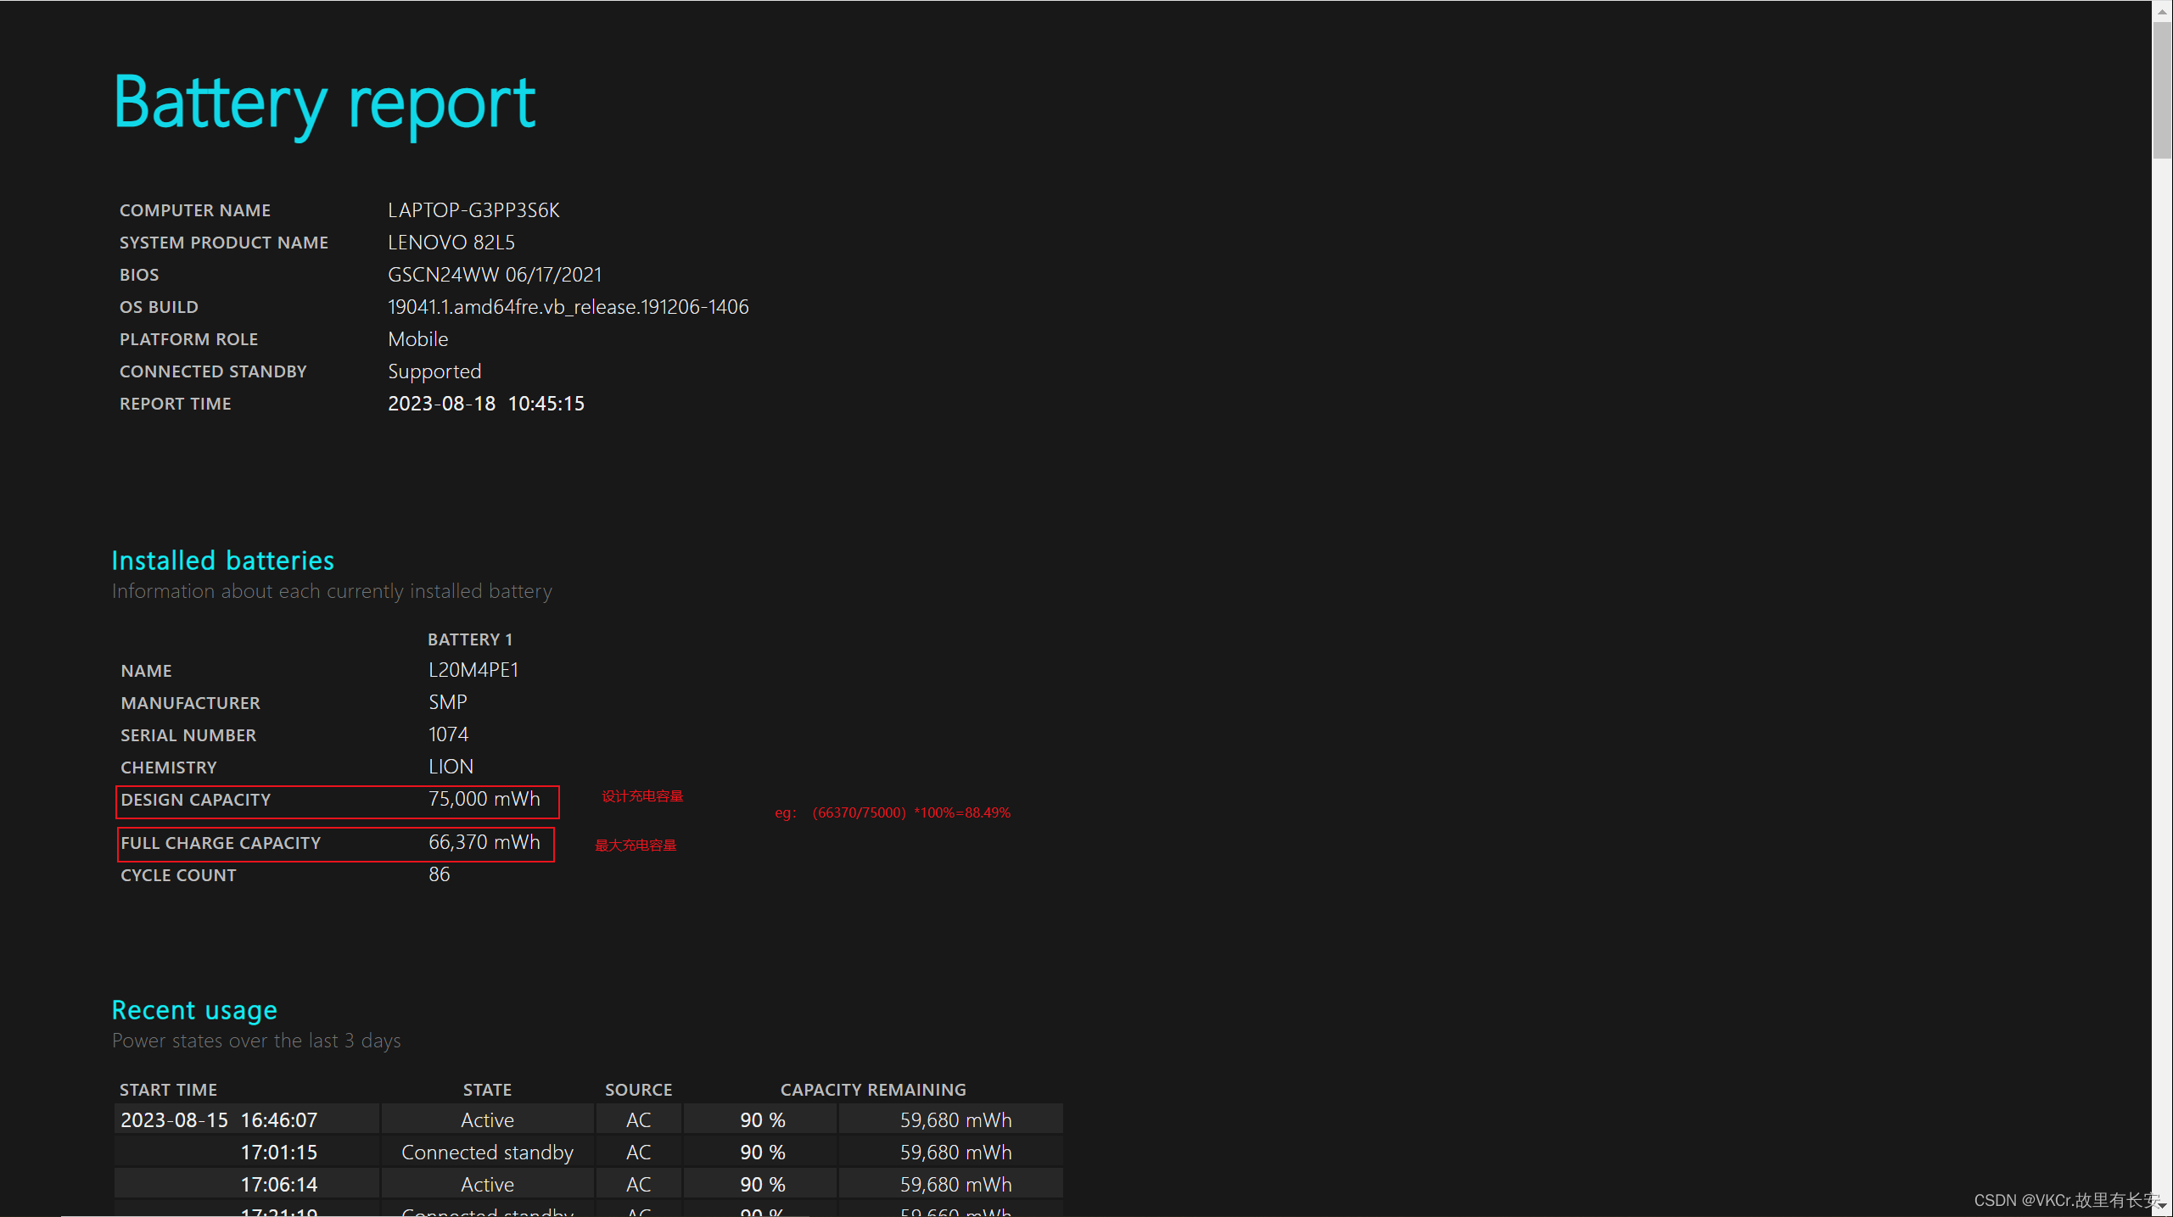Click the START TIME column header
The width and height of the screenshot is (2173, 1217).
coord(168,1090)
